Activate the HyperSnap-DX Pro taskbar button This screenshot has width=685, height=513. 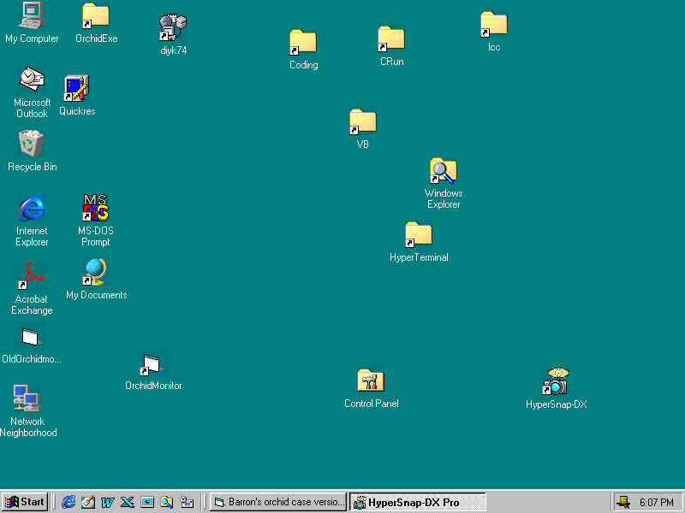(x=417, y=502)
